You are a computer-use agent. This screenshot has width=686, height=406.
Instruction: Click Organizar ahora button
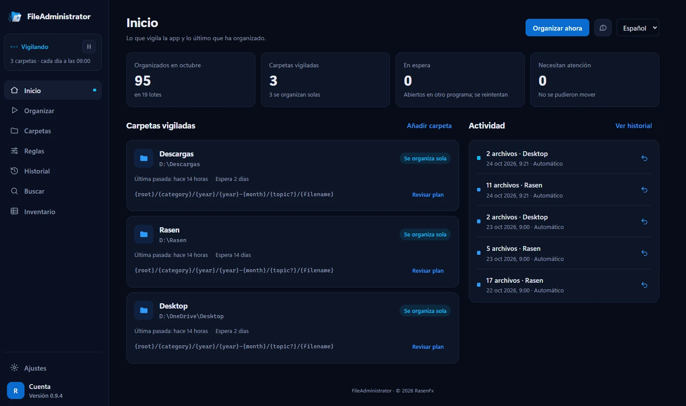coord(557,28)
